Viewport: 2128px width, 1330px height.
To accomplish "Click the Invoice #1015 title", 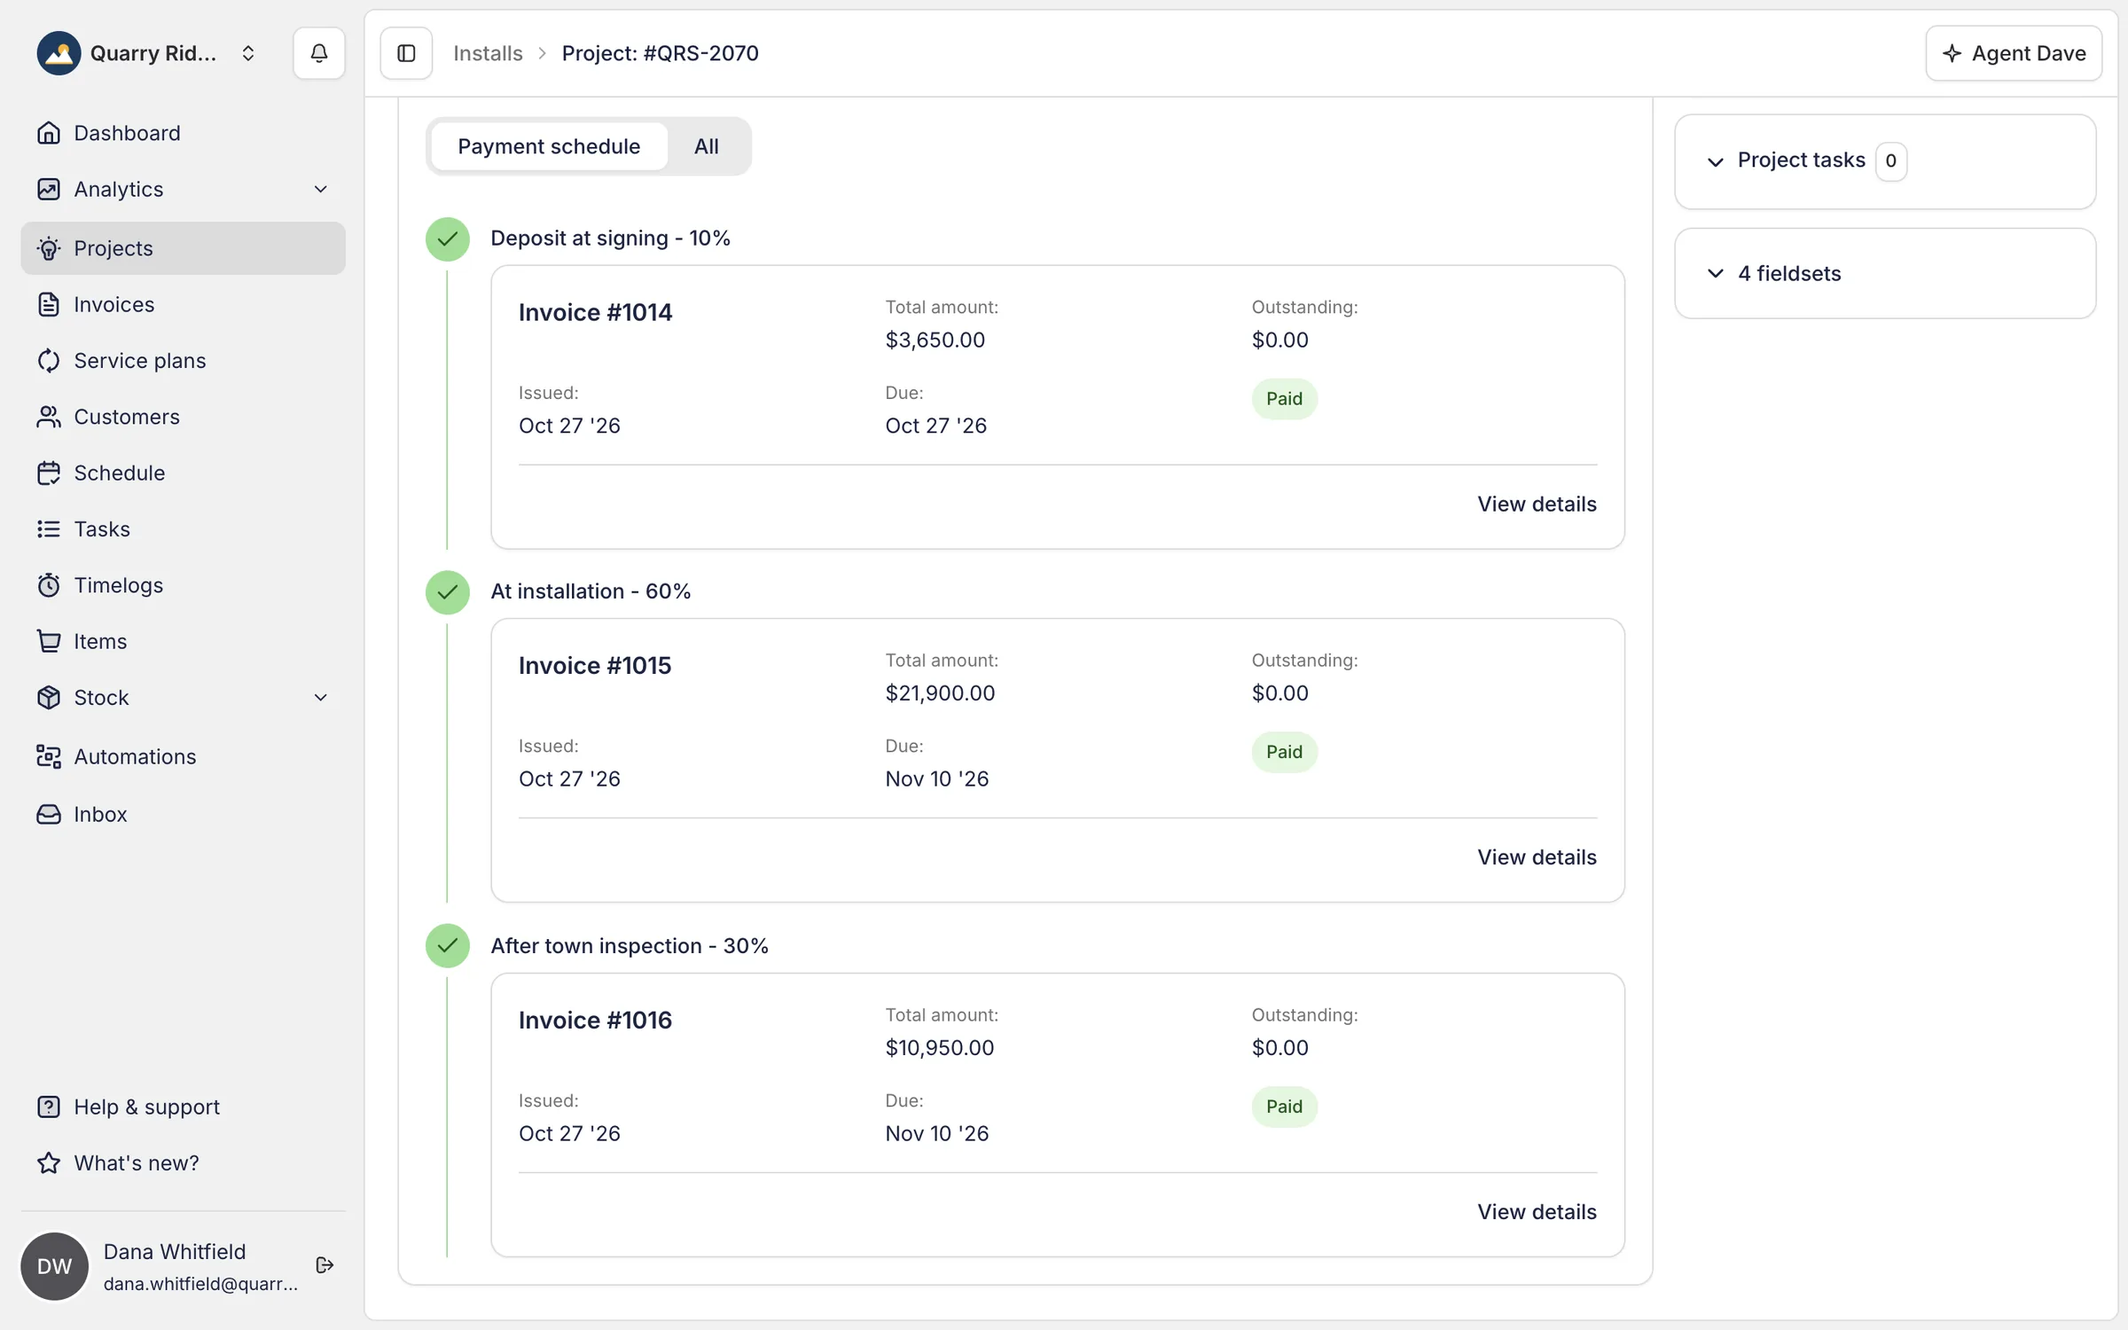I will (x=595, y=666).
